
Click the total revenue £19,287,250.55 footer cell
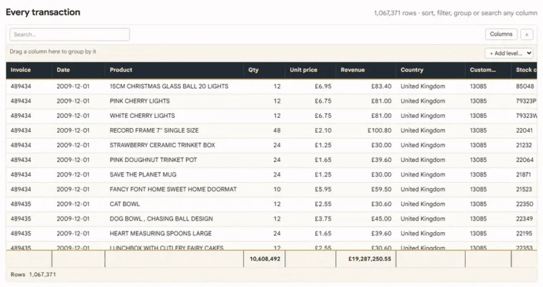pyautogui.click(x=366, y=259)
